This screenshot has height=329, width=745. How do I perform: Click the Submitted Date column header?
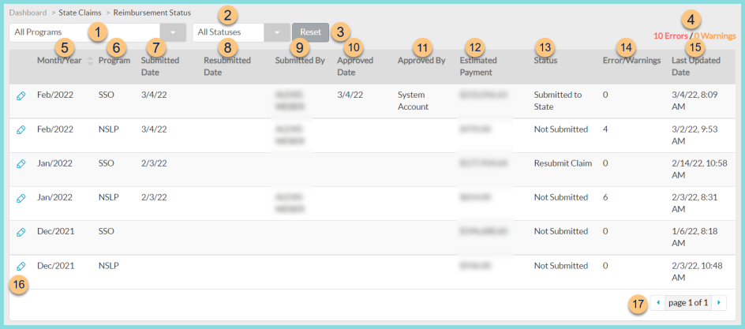[160, 66]
